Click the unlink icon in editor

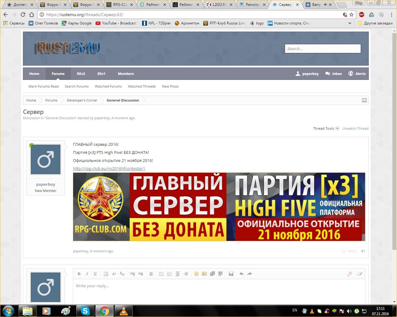141,274
